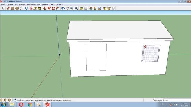Screen dimensions: 191x107
Task: Click the first circular status bar icon
Action: pos(2,100)
